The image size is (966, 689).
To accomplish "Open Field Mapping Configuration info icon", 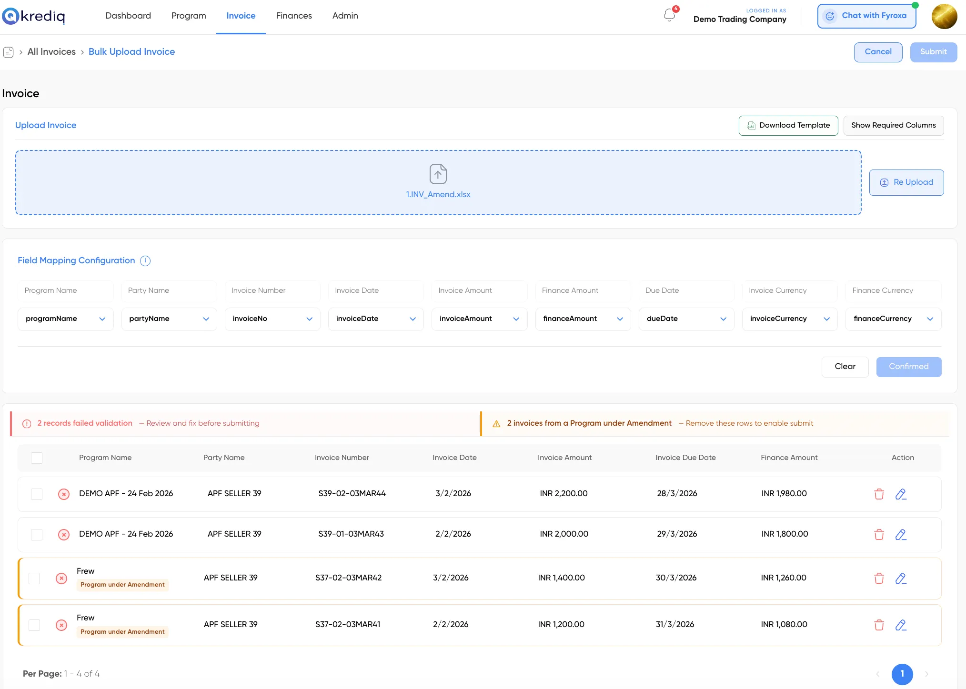I will [x=145, y=261].
